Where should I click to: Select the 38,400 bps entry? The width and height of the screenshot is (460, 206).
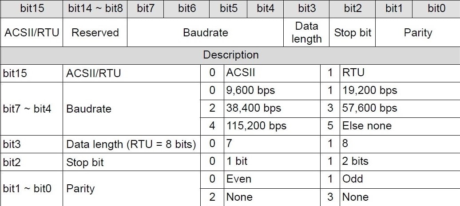coord(272,108)
